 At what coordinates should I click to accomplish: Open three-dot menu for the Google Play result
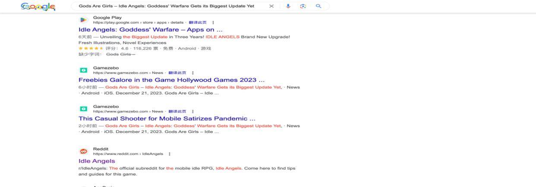click(213, 22)
